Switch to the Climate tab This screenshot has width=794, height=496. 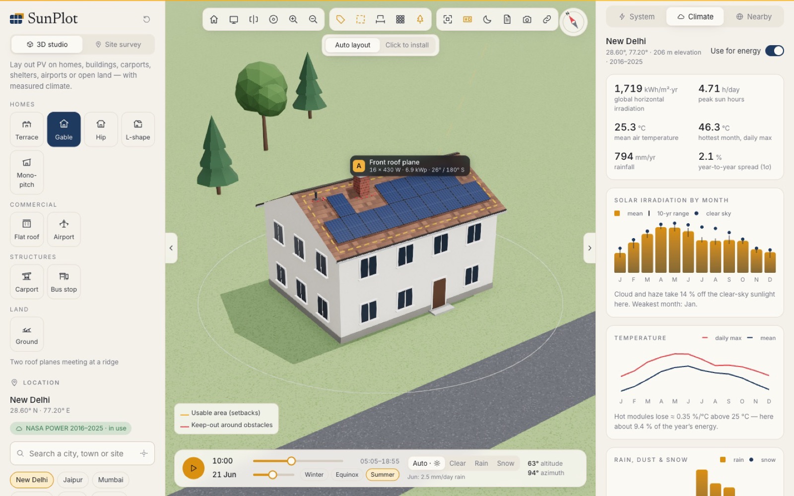pyautogui.click(x=695, y=17)
